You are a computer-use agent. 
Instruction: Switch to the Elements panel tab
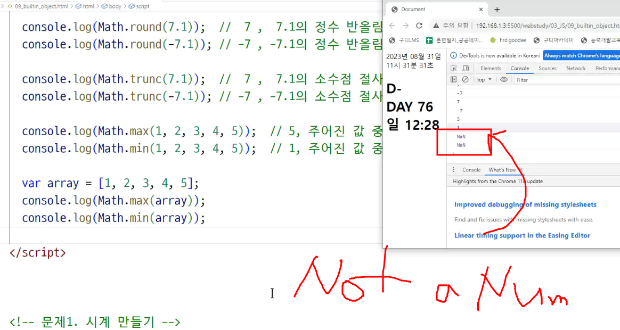pyautogui.click(x=491, y=68)
